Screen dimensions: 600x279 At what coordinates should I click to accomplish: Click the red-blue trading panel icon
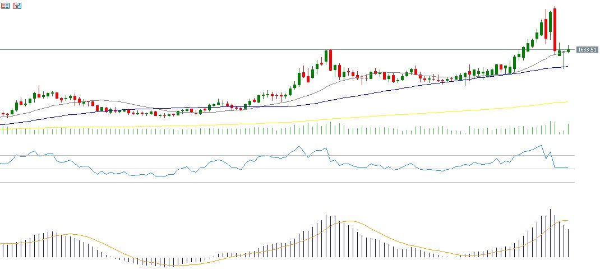(x=17, y=6)
